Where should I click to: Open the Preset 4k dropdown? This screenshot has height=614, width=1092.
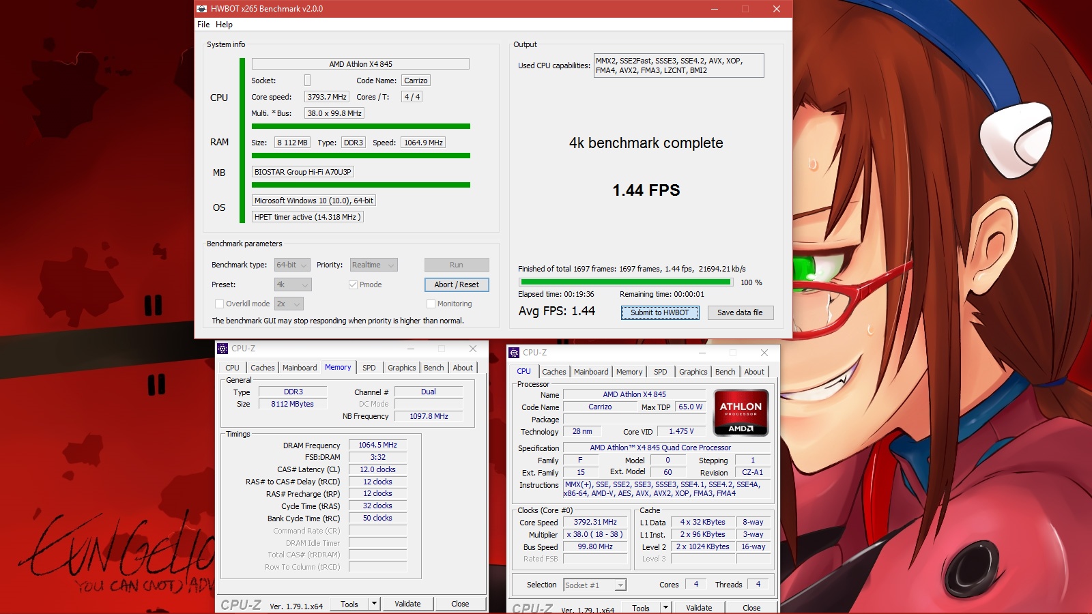click(x=293, y=284)
